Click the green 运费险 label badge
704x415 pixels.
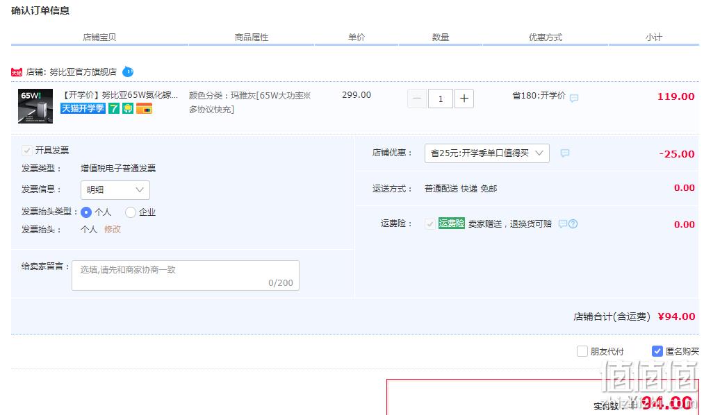tap(452, 223)
